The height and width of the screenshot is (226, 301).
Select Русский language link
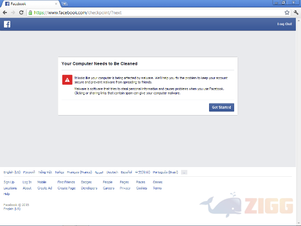point(29,172)
